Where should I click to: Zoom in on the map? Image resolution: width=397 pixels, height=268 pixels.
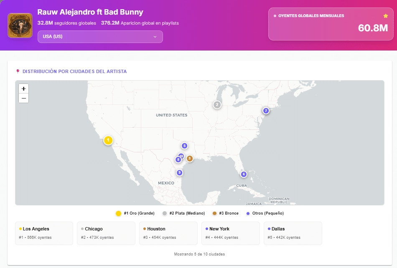pyautogui.click(x=24, y=88)
